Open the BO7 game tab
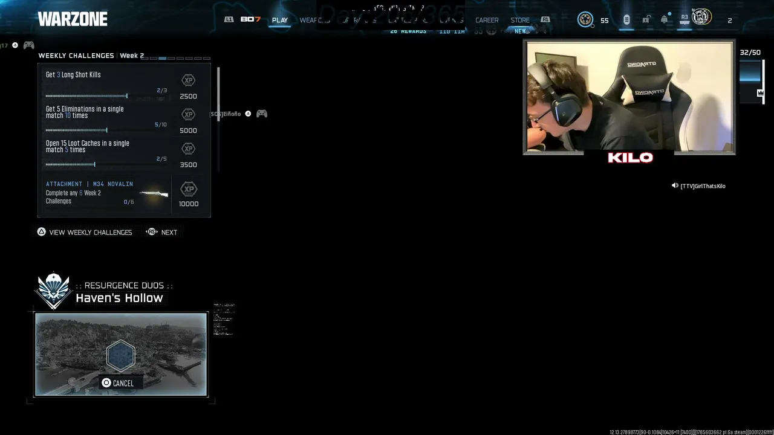 click(x=250, y=19)
